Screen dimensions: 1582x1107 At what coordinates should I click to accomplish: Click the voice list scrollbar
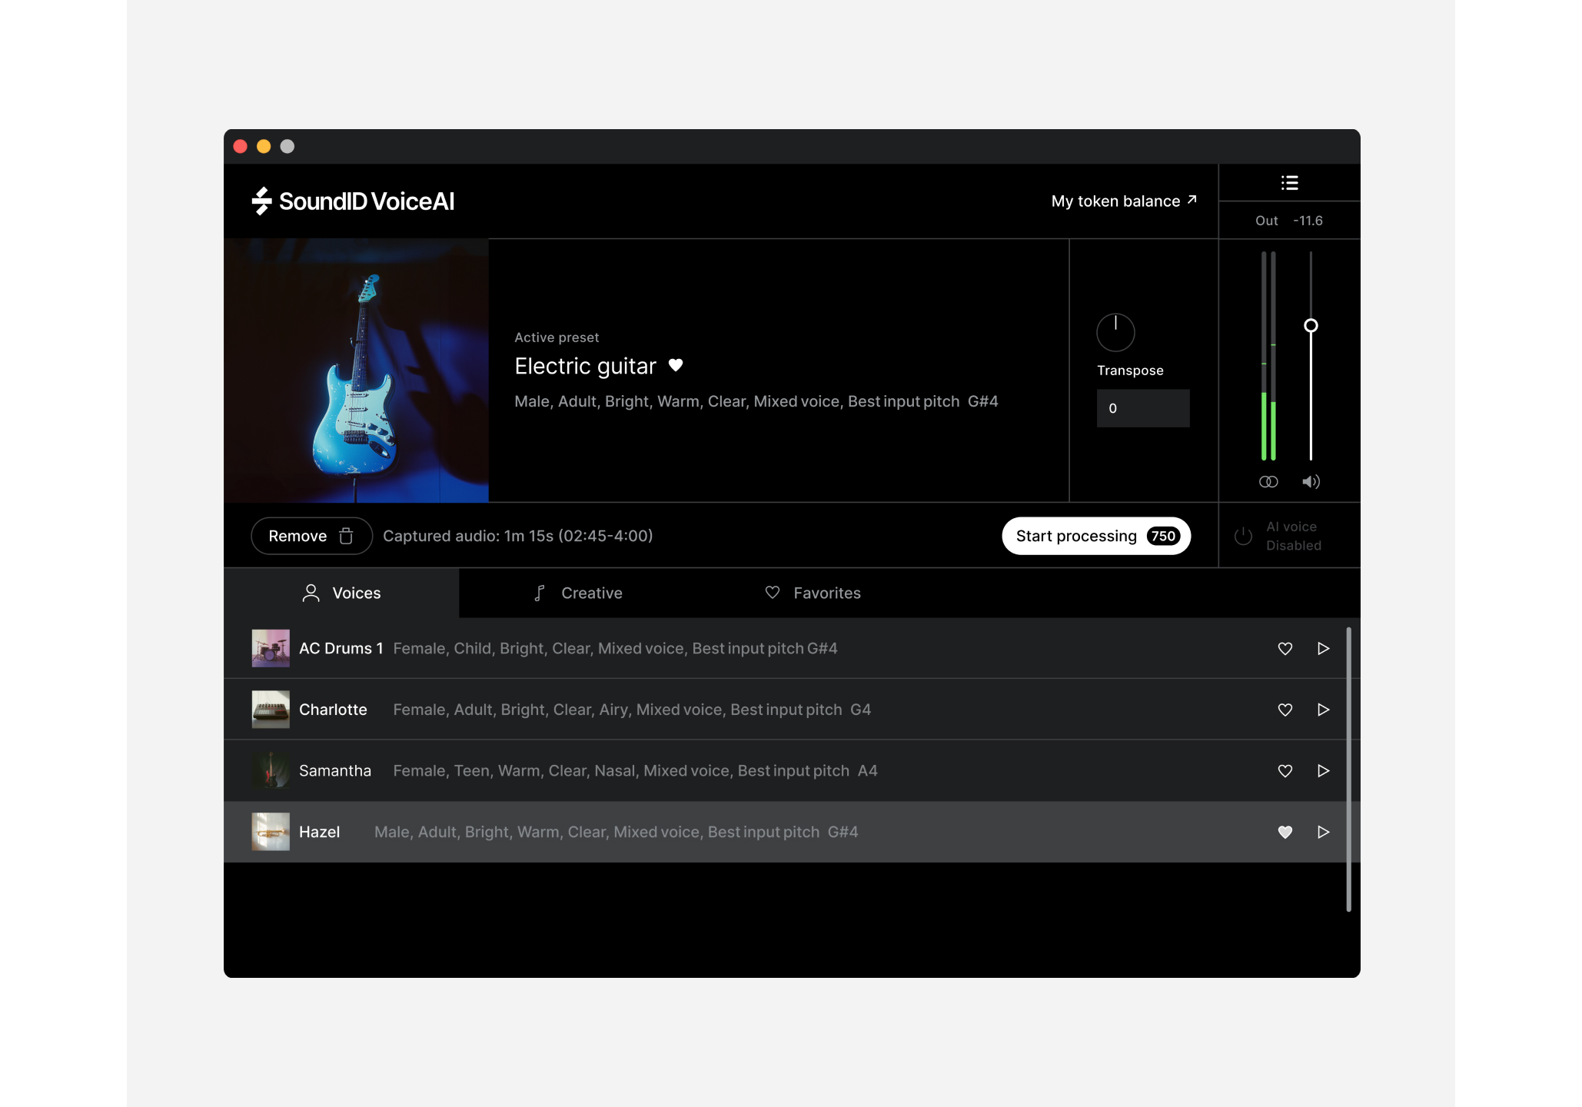click(1348, 769)
